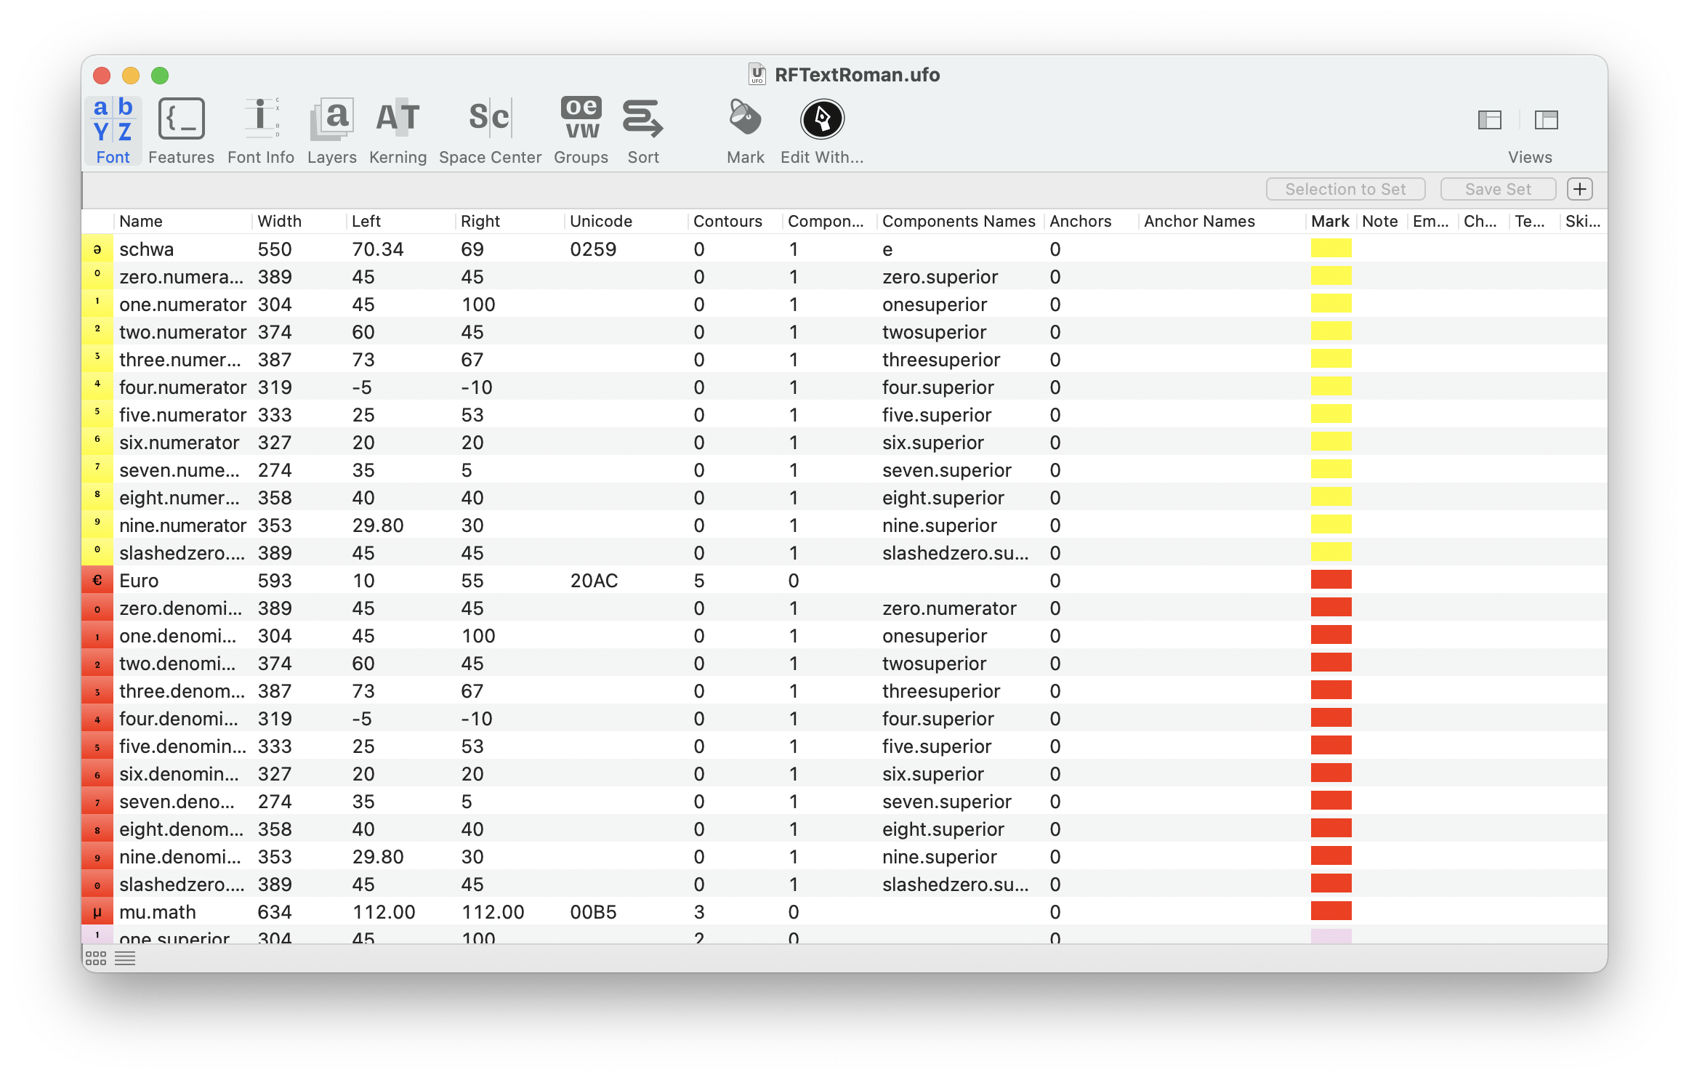Click Unicode value 0259

pyautogui.click(x=593, y=249)
